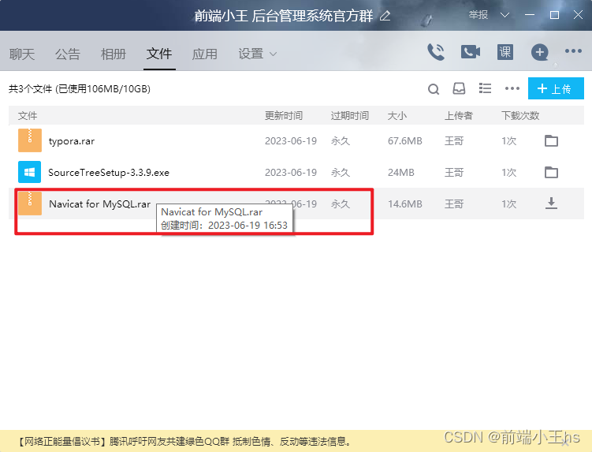
Task: Start a voice call in the group
Action: [x=436, y=52]
